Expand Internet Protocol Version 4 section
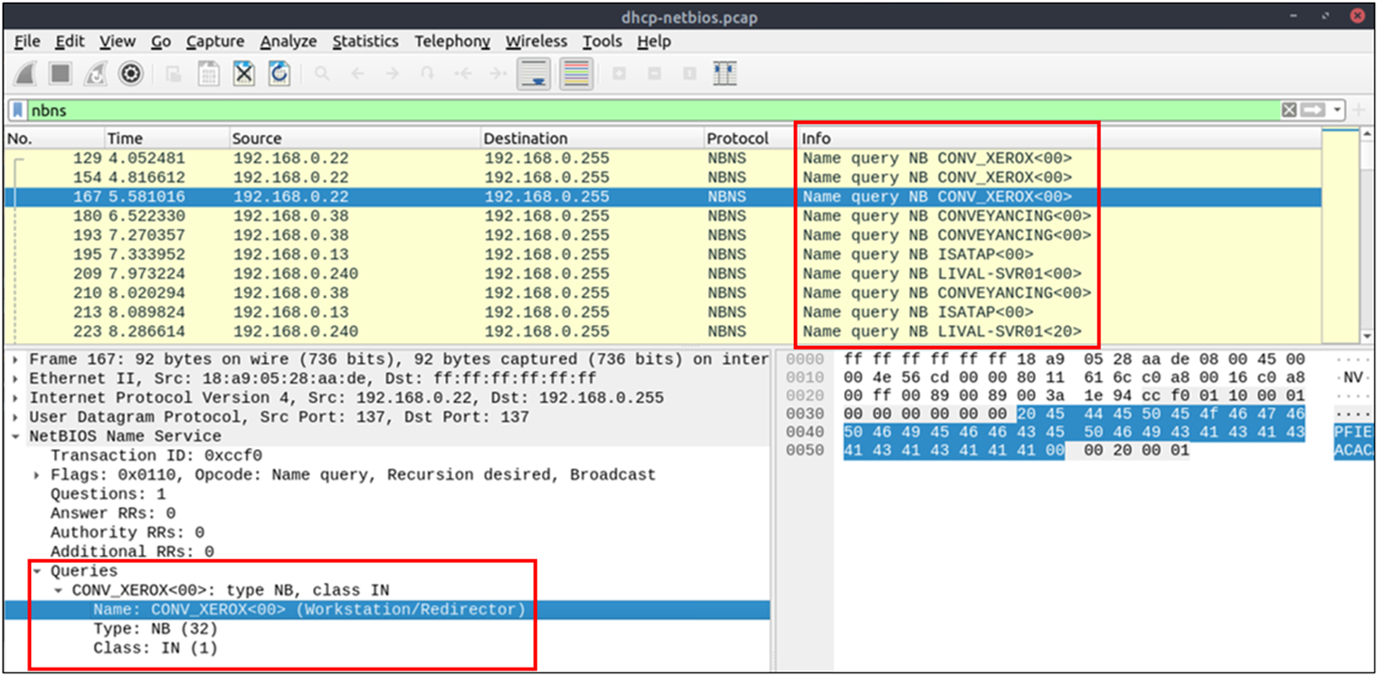This screenshot has height=677, width=1379. pos(15,398)
